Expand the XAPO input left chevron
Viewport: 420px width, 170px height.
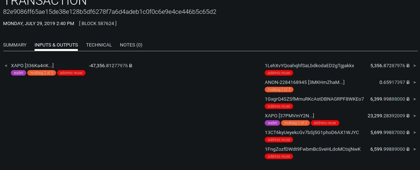click(x=6, y=66)
